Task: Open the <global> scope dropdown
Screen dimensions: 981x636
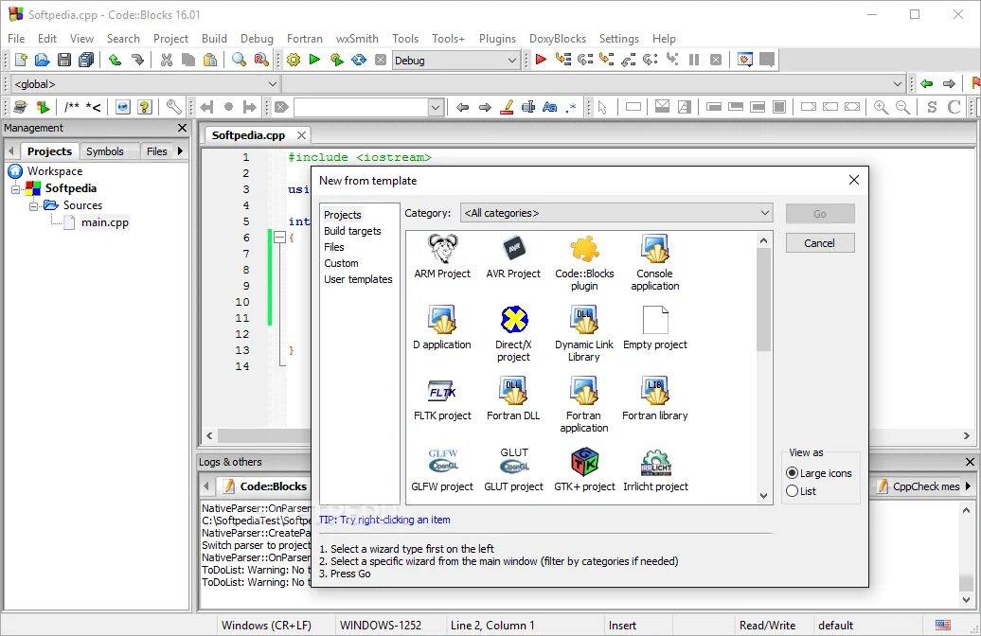Action: pyautogui.click(x=144, y=84)
